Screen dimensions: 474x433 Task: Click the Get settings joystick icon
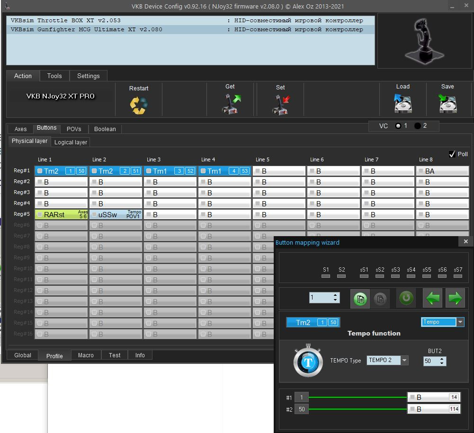pyautogui.click(x=232, y=104)
